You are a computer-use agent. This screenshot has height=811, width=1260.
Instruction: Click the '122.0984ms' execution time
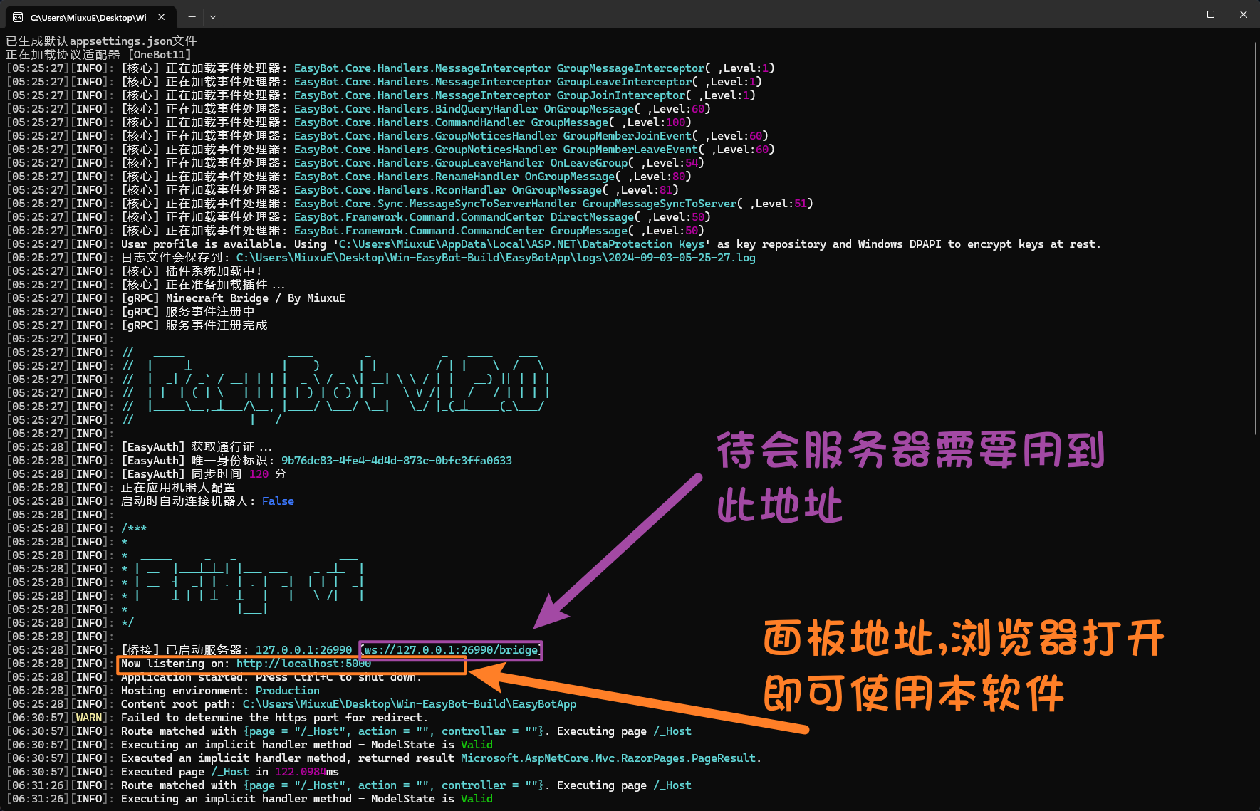307,772
